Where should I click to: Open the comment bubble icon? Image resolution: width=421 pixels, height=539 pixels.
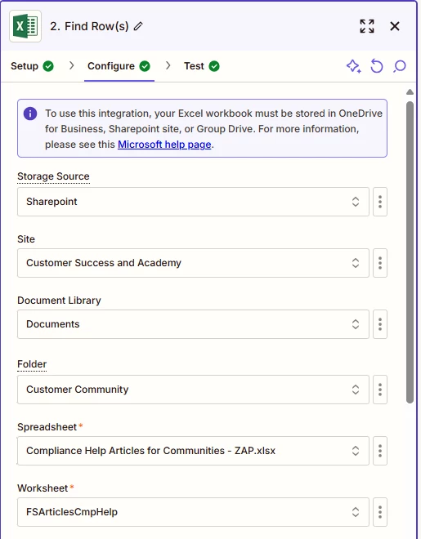pyautogui.click(x=400, y=66)
